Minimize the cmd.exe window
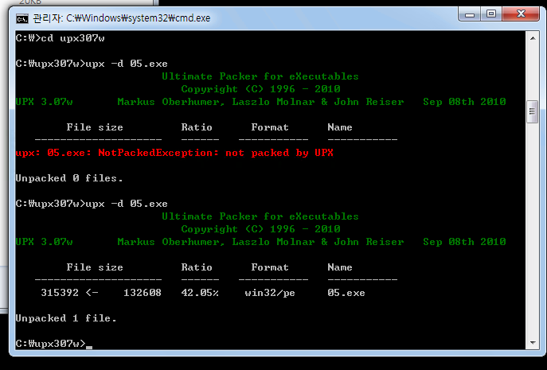The image size is (547, 370). coord(470,14)
